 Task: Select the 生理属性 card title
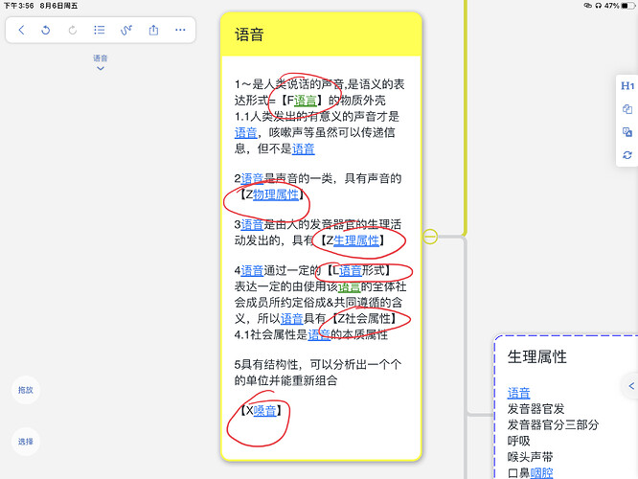coord(537,357)
